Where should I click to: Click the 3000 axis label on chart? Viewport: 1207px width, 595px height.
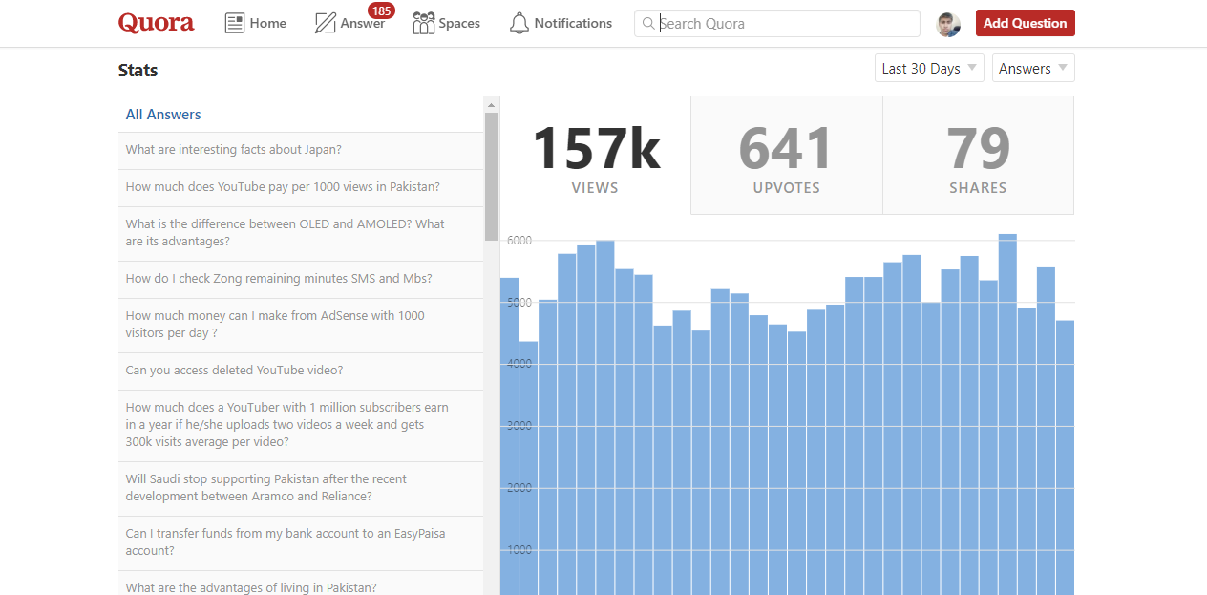coord(519,426)
